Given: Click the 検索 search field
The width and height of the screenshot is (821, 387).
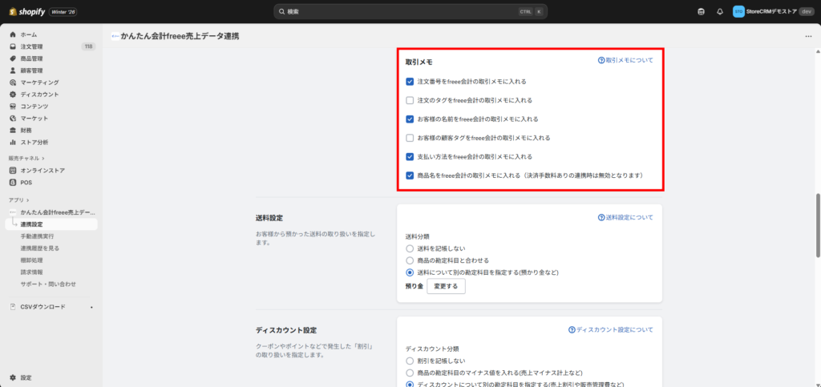Looking at the screenshot, I should click(410, 11).
